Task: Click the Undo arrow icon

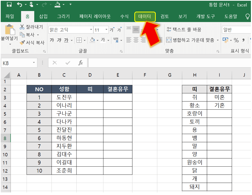Action: point(20,5)
